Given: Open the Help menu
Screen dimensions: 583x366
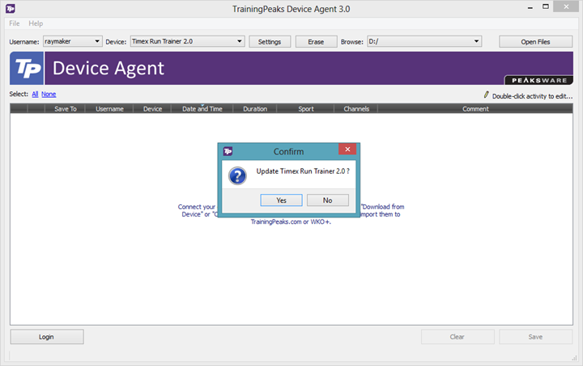Looking at the screenshot, I should tap(36, 23).
